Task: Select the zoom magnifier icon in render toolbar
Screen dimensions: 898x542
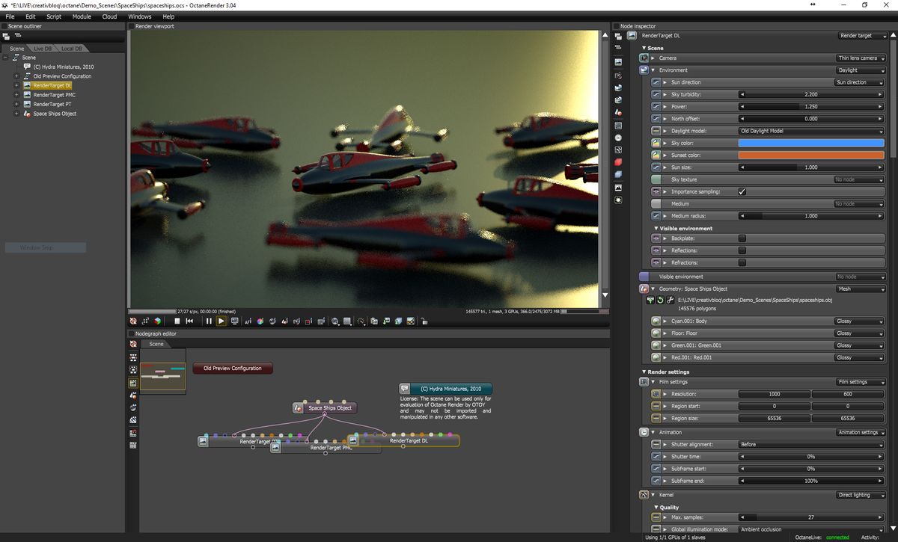Action: point(335,321)
